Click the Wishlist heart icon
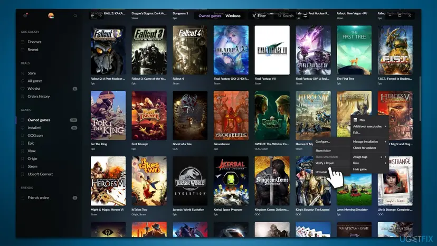The width and height of the screenshot is (437, 246). [x=23, y=89]
